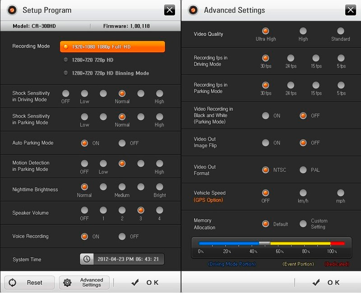
Task: Set Driving Mode recording to 5 fps
Action: [341, 58]
